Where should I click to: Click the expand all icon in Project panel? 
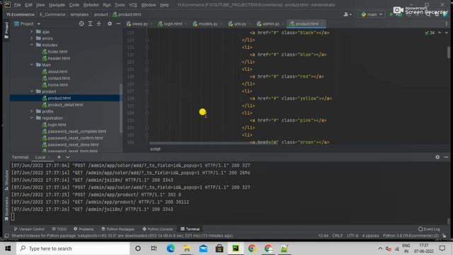click(x=90, y=23)
